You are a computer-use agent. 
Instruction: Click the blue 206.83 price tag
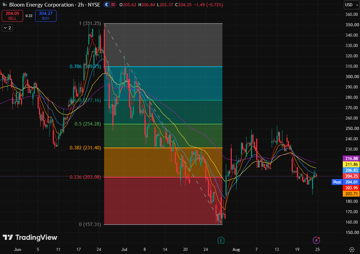click(351, 170)
